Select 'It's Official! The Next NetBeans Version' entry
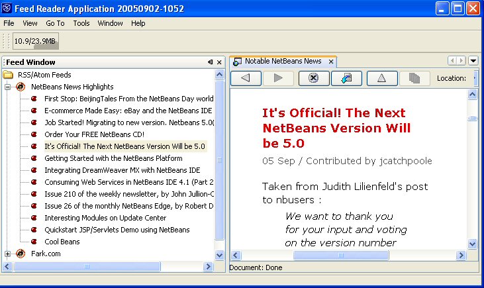Screen dimensions: 484x288 point(124,146)
